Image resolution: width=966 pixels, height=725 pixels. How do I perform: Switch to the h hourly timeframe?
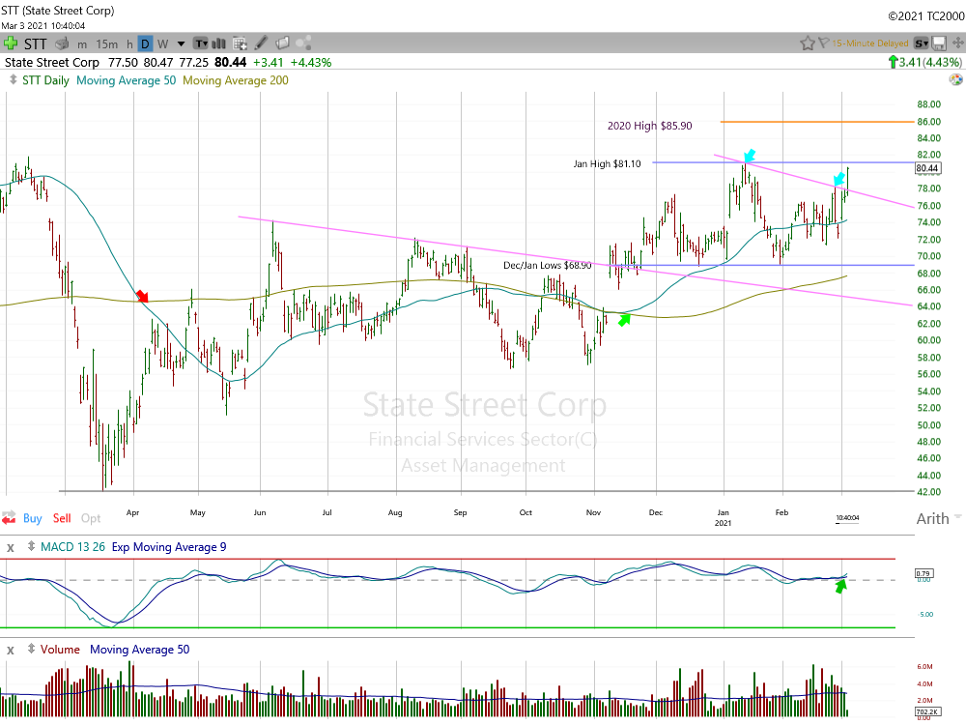tap(129, 44)
